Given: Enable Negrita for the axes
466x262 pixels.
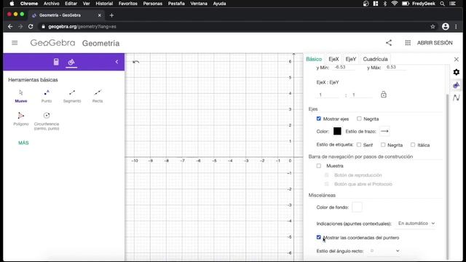Looking at the screenshot, I should click(x=359, y=119).
